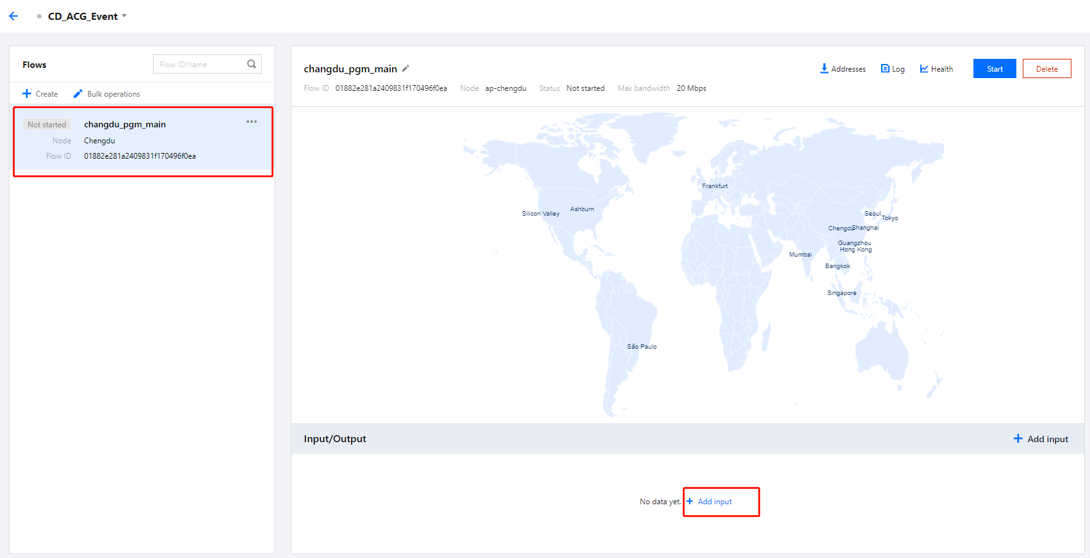Start the changdu_pgm_main flow
The image size is (1090, 558).
coord(995,68)
